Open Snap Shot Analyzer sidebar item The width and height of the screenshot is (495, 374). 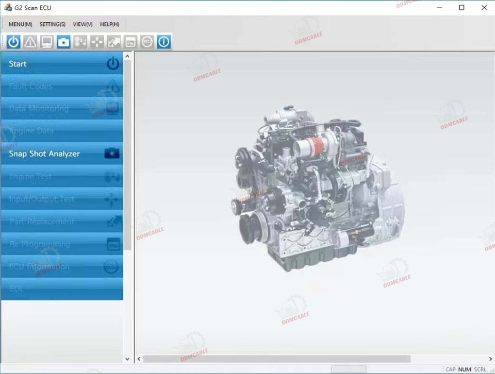coord(62,154)
